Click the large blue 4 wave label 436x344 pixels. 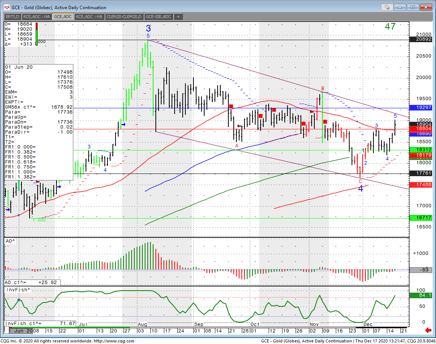click(360, 189)
